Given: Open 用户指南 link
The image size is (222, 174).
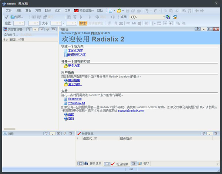Looking at the screenshot, I should tap(74, 80).
